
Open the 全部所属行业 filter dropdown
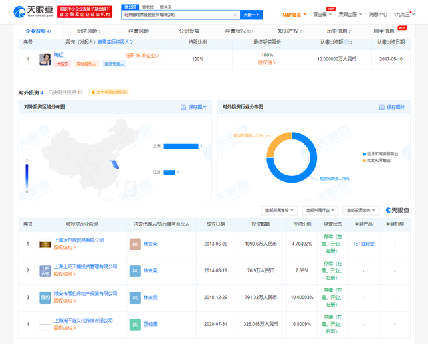click(320, 210)
